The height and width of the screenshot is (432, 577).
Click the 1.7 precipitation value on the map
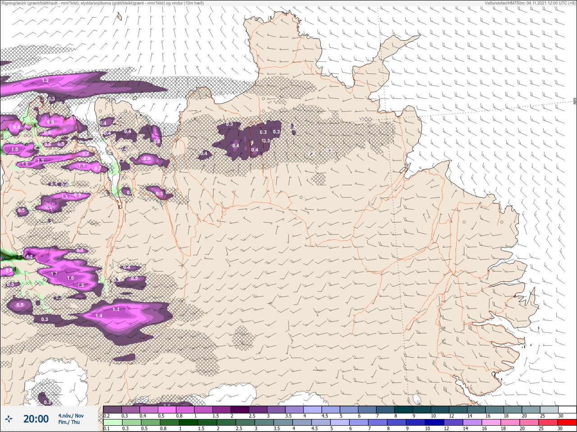point(55,274)
